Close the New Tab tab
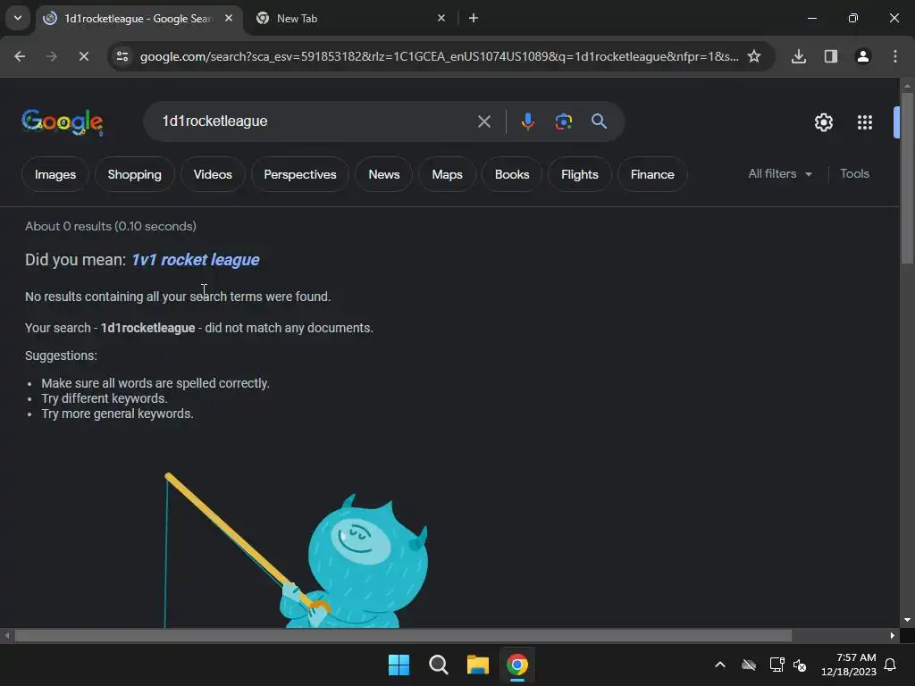The height and width of the screenshot is (686, 915). click(441, 18)
